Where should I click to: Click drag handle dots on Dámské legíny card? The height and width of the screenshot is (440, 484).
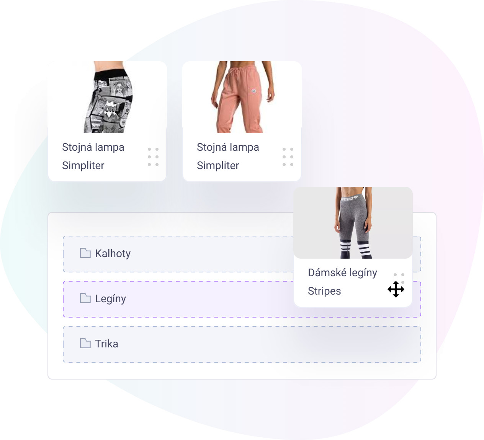pos(399,278)
